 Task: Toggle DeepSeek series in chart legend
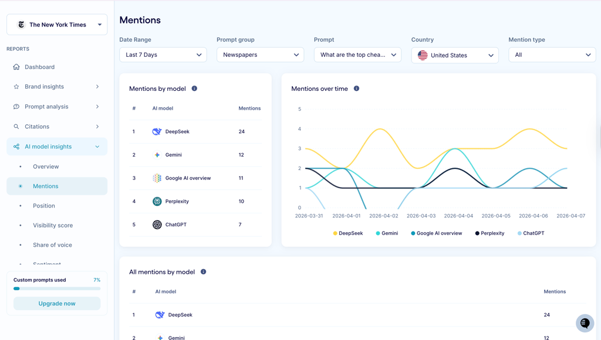coord(348,233)
